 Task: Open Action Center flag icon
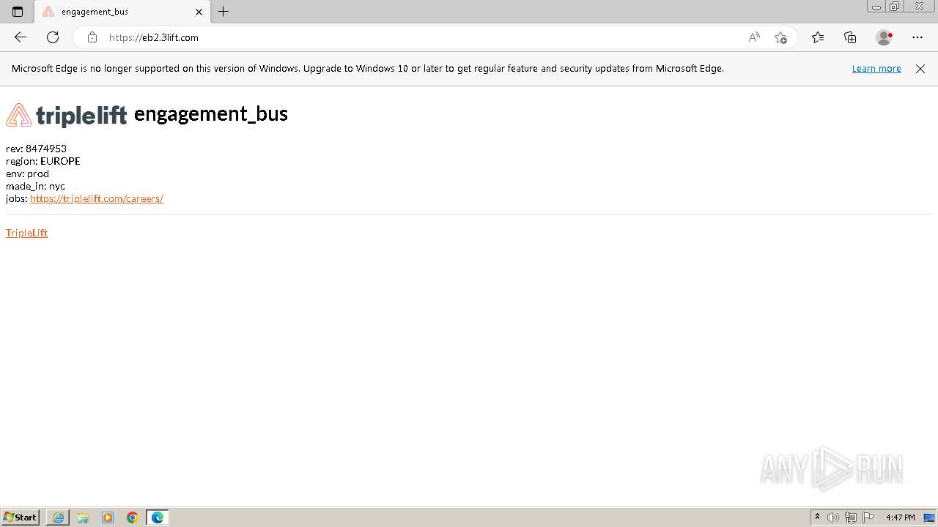pos(868,517)
